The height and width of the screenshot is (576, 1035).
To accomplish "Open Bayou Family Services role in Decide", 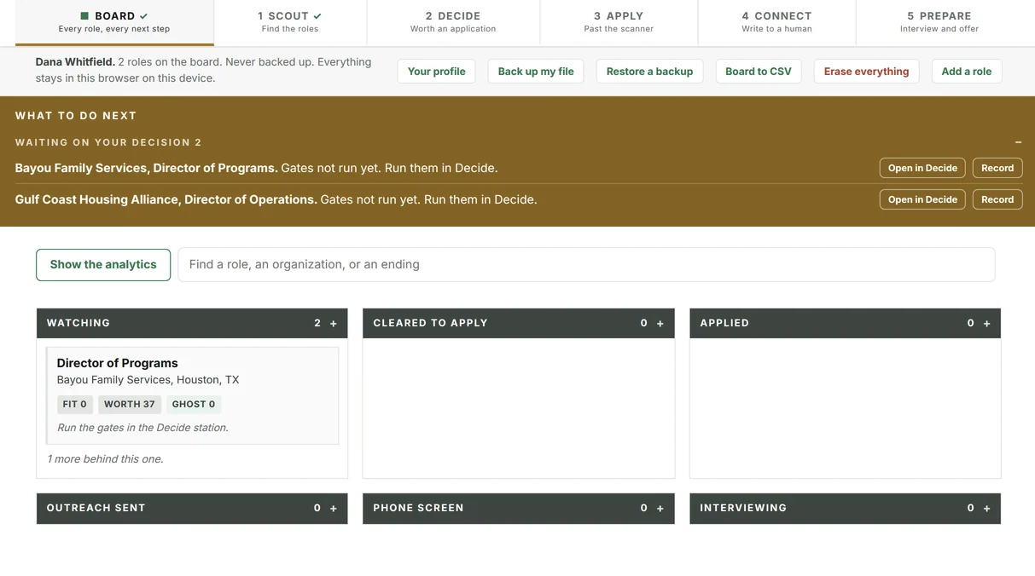I will tap(922, 168).
